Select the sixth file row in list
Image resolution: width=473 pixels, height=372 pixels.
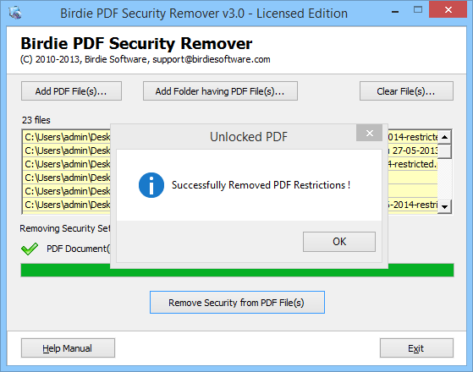(x=230, y=205)
